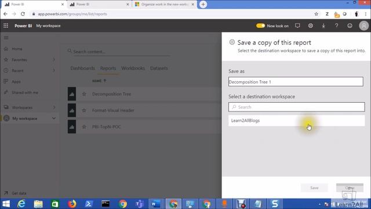This screenshot has width=371, height=209.
Task: Bookmark this page with the star icon
Action: 317,14
